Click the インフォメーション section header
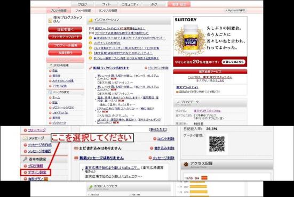 (x=129, y=20)
